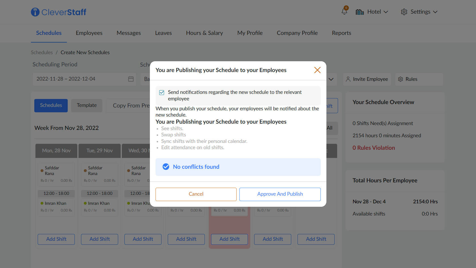Uncheck the send notifications checkbox
The image size is (476, 268).
click(x=162, y=92)
